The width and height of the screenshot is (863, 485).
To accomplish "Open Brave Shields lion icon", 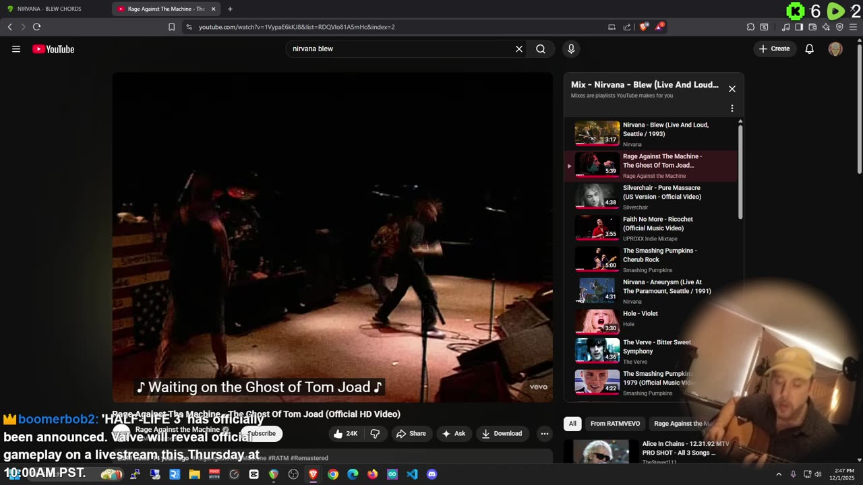I will coord(644,27).
